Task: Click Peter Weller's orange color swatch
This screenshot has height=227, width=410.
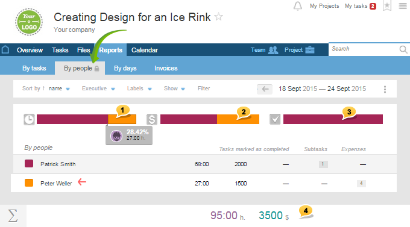Action: 29,183
